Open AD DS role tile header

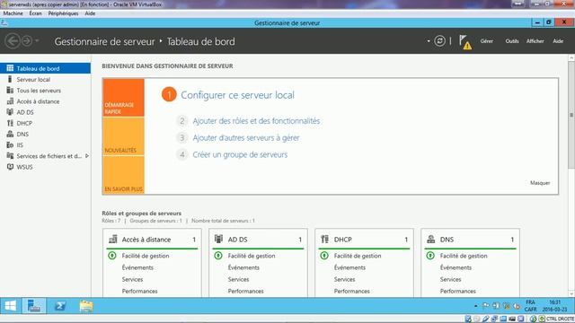[258, 240]
